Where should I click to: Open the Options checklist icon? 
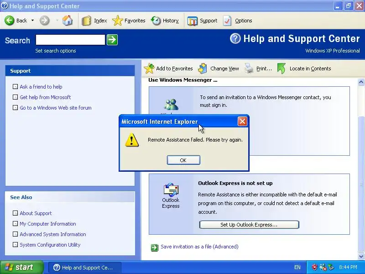tap(227, 21)
